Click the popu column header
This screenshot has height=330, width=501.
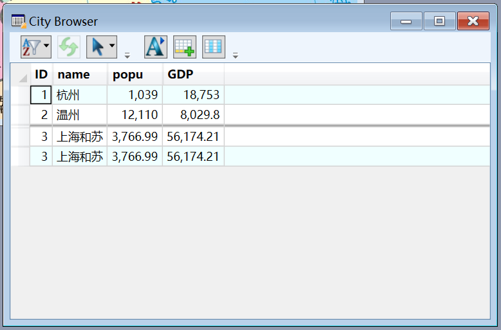point(135,75)
